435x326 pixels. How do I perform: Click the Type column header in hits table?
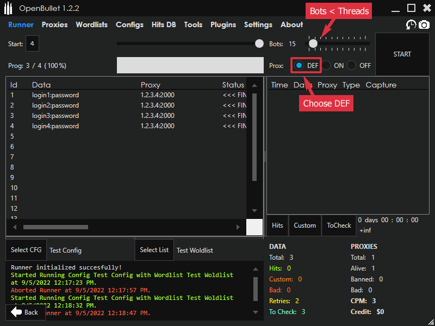click(351, 85)
